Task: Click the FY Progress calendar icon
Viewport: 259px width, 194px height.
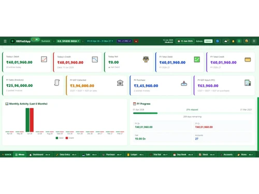Action: tap(135, 104)
